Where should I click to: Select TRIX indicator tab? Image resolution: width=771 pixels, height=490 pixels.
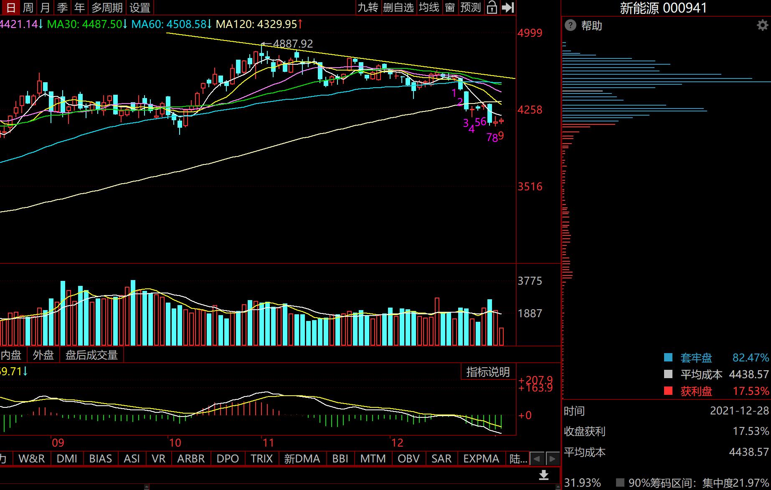coord(261,458)
